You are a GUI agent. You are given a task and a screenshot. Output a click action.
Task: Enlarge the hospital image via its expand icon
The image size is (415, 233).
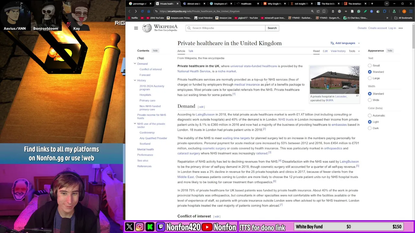[x=357, y=96]
